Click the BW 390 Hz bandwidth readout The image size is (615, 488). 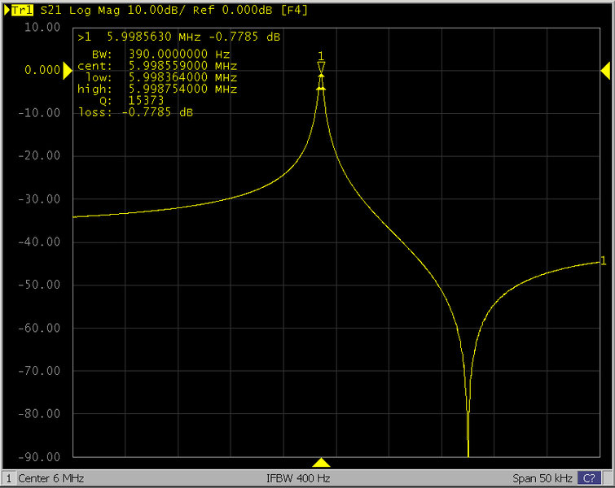(x=155, y=54)
